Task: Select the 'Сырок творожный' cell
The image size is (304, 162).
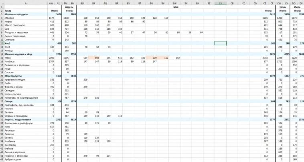Action: pyautogui.click(x=26, y=36)
